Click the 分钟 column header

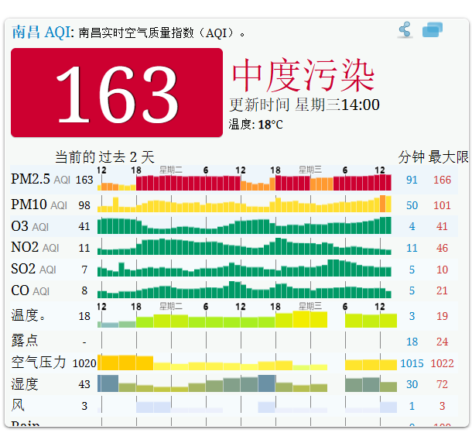[411, 157]
